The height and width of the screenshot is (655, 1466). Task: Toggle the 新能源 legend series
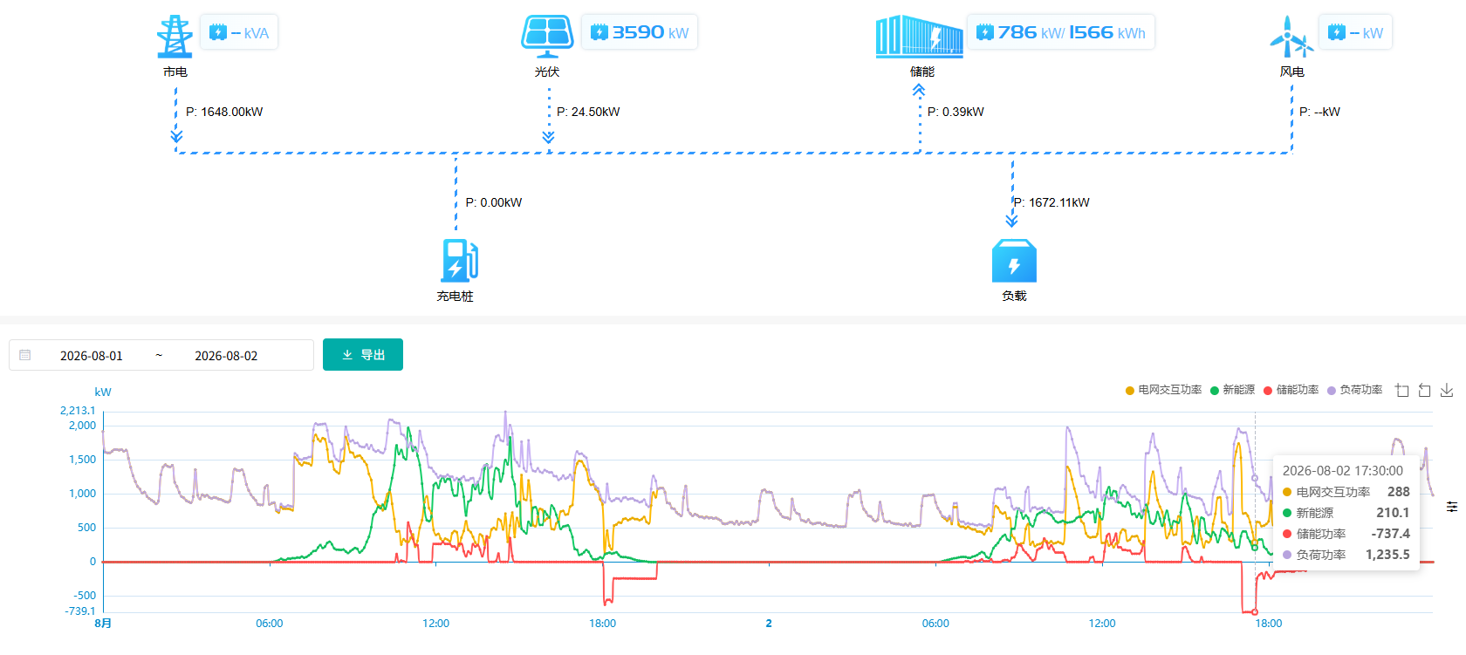[1232, 390]
